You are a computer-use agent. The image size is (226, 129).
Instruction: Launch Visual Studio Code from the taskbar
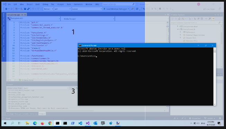(x=80, y=123)
